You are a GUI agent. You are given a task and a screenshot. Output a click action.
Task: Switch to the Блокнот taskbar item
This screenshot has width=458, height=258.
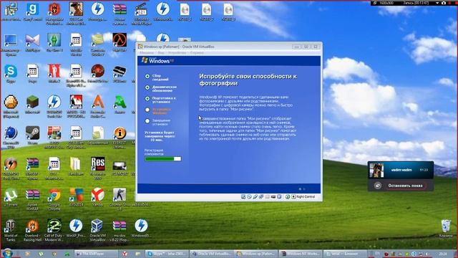point(345,254)
